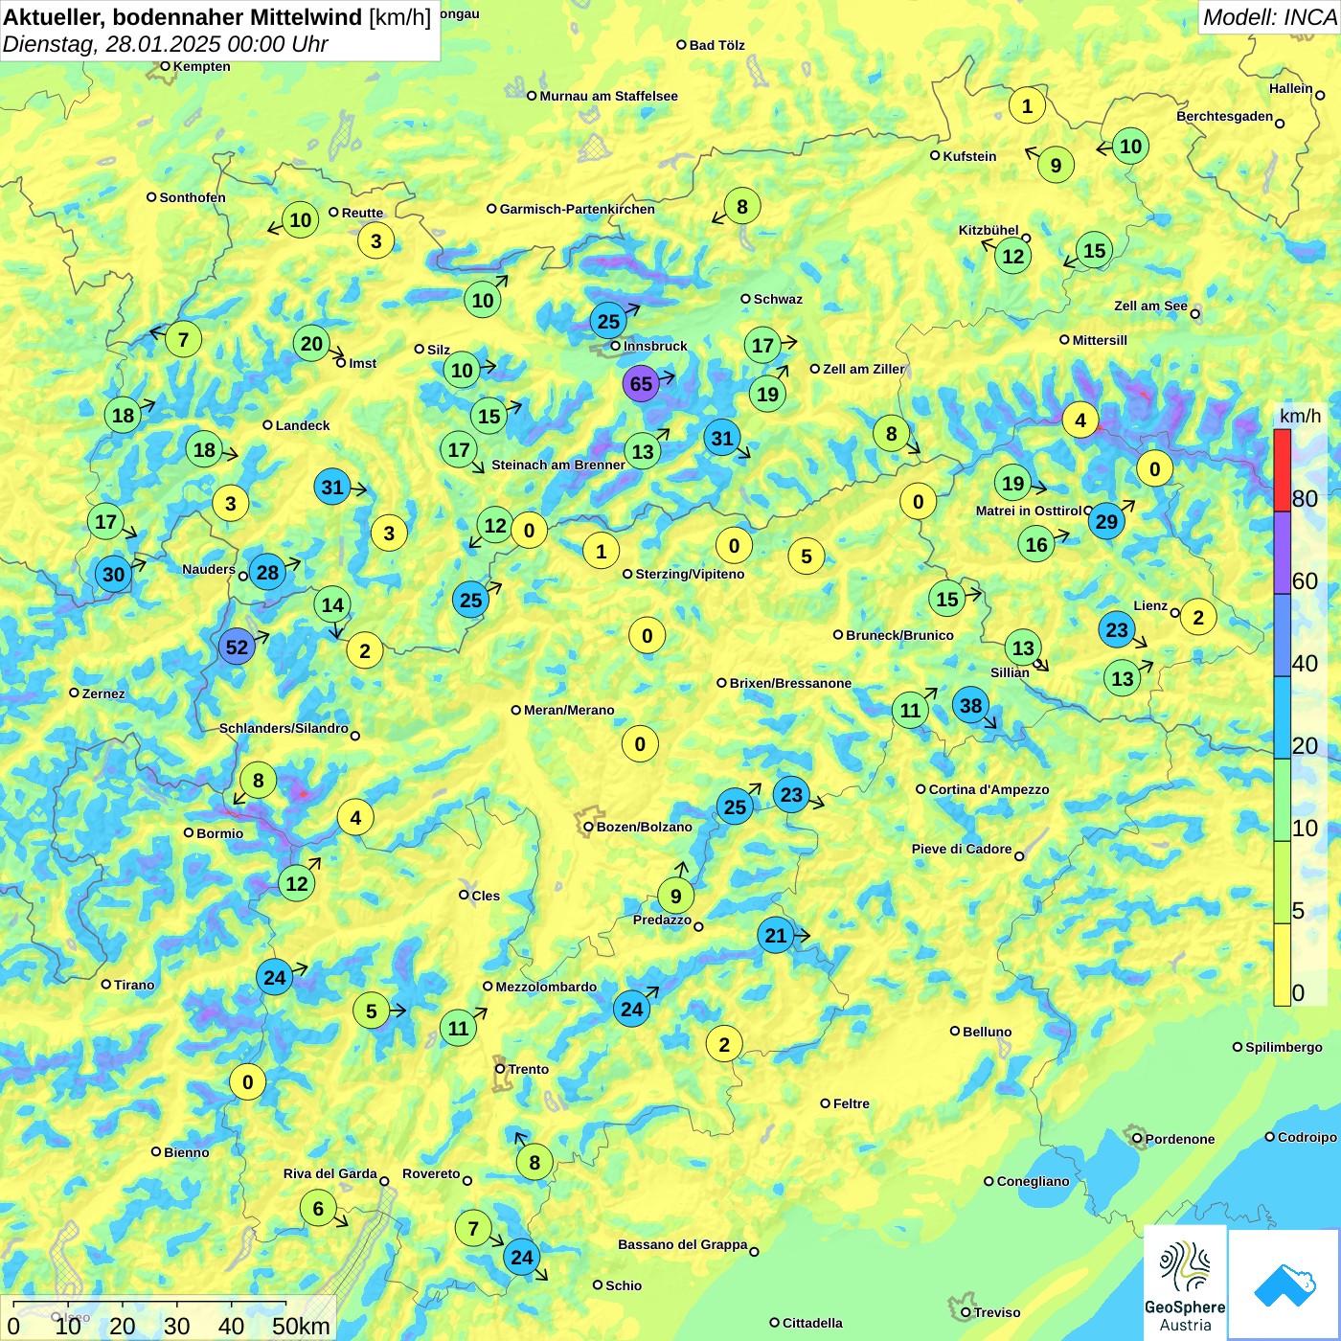The width and height of the screenshot is (1341, 1341).
Task: Click the Garmisch-Partenkirchen label
Action: click(577, 209)
